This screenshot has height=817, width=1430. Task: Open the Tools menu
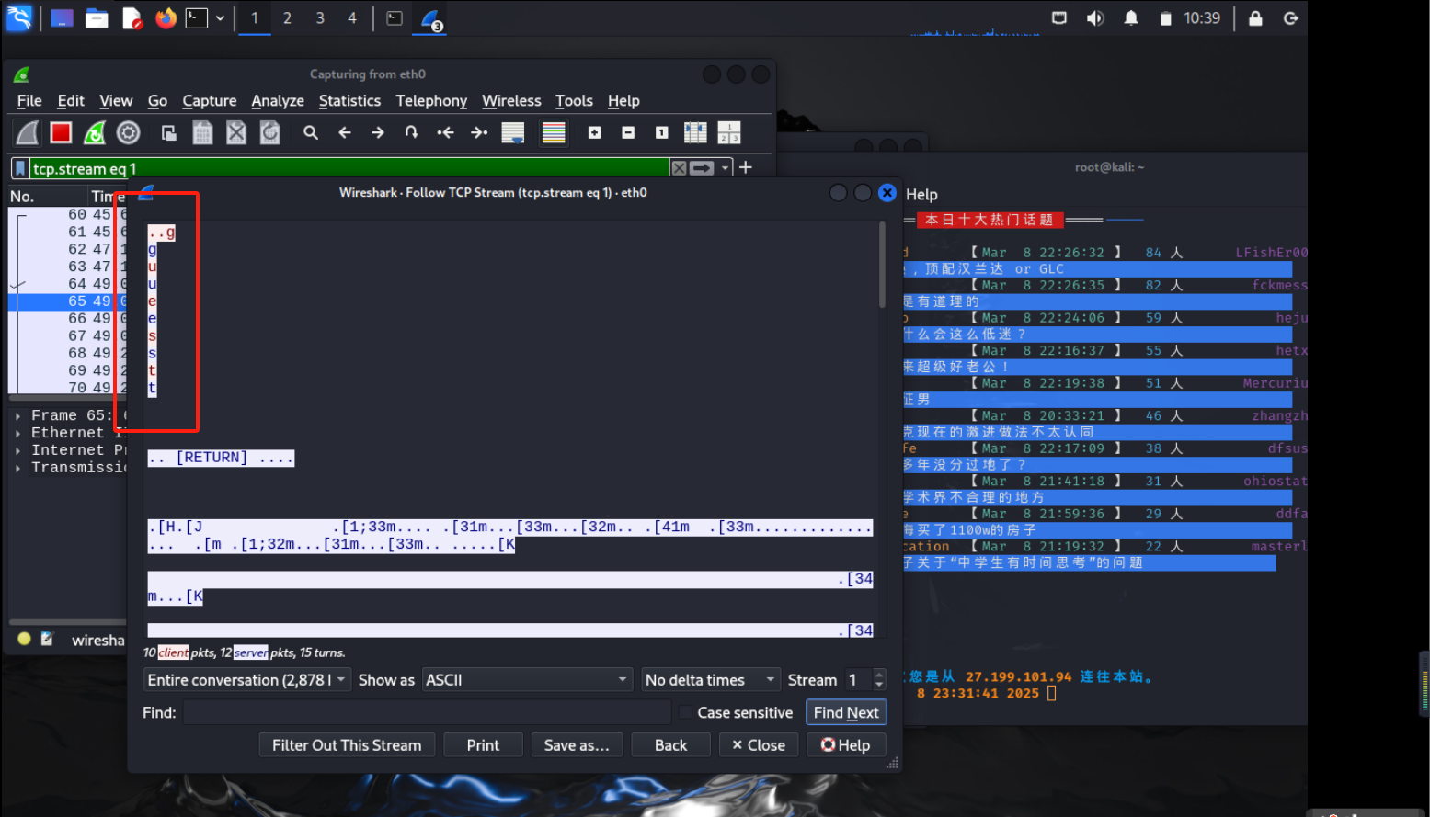click(574, 101)
